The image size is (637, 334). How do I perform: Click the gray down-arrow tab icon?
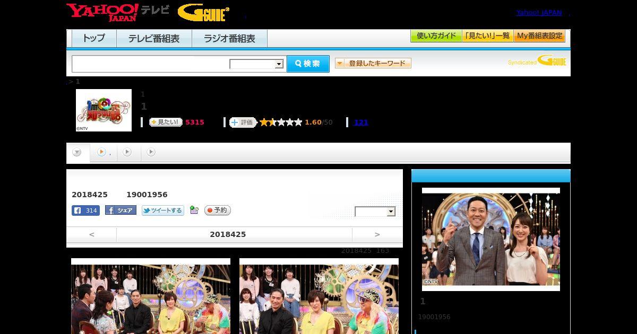click(x=77, y=152)
